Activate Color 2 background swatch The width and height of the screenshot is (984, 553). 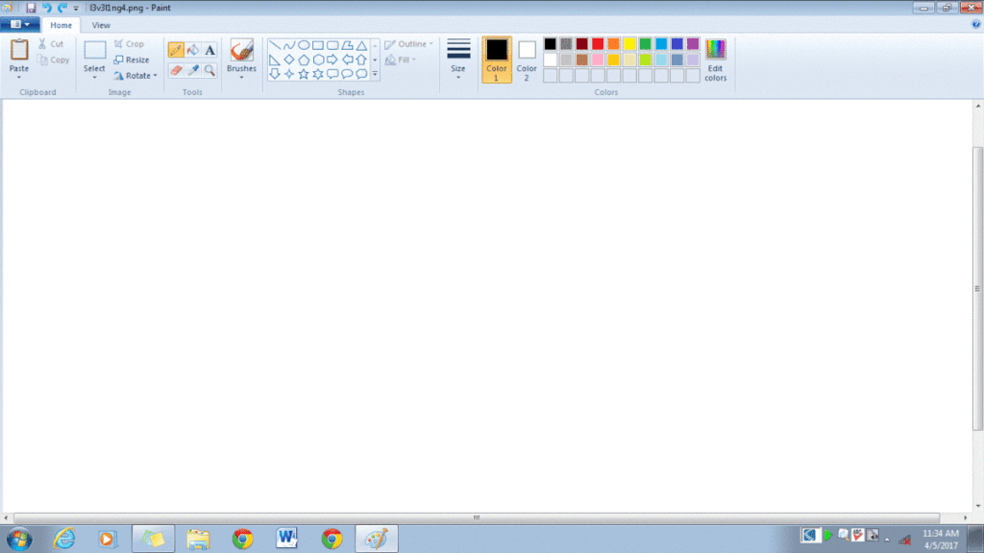[527, 60]
